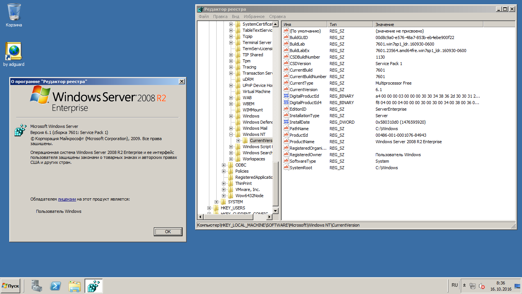This screenshot has width=522, height=294.
Task: Select the '(По умолчанию)' default entry
Action: tap(305, 31)
